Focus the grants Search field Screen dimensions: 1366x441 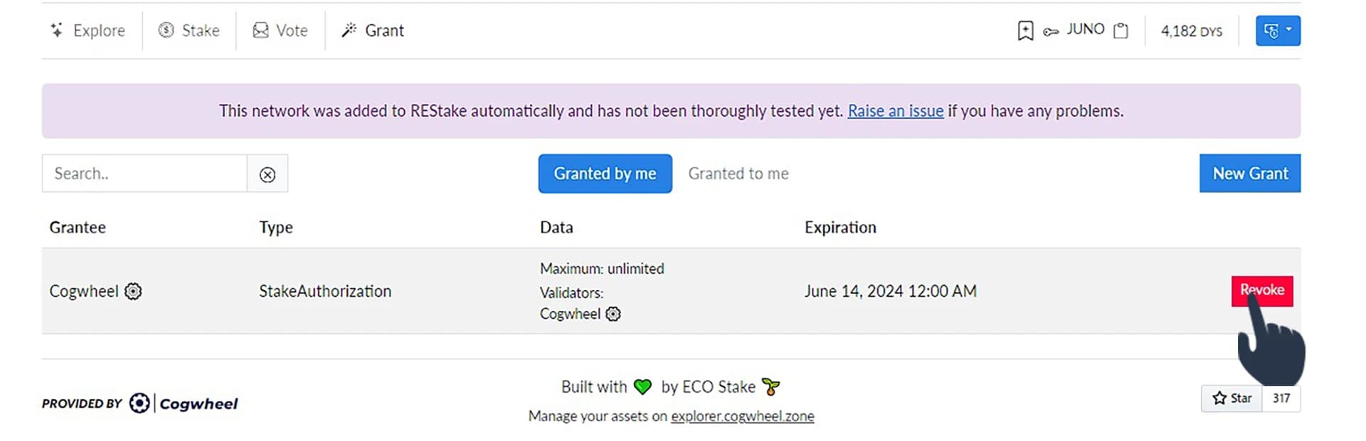pyautogui.click(x=144, y=174)
